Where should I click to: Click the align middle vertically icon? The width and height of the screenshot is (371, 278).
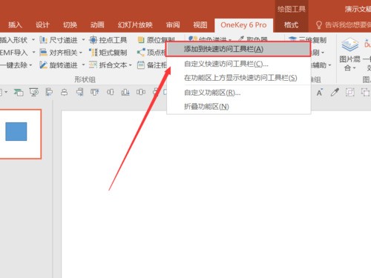coord(110,93)
